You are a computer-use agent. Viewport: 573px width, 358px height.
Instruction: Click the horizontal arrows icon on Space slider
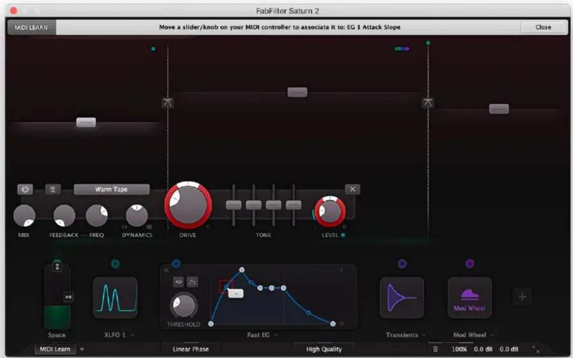69,297
